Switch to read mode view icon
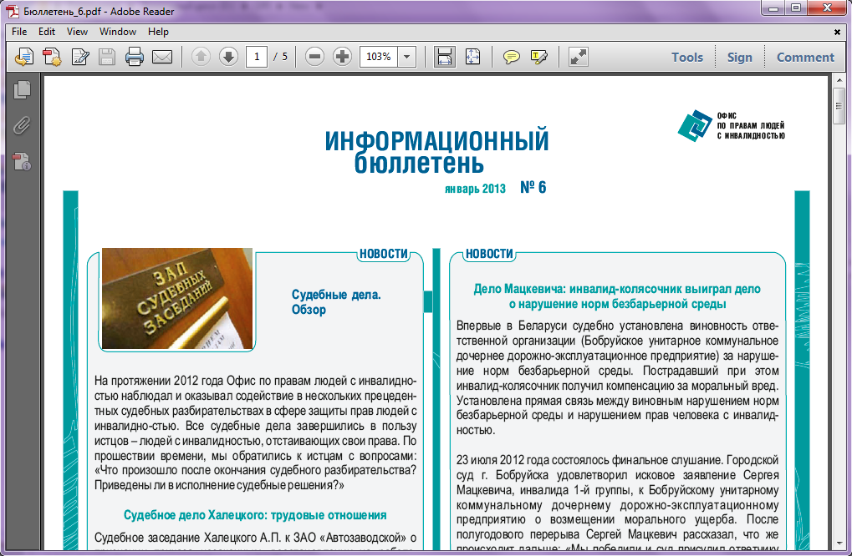 578,57
